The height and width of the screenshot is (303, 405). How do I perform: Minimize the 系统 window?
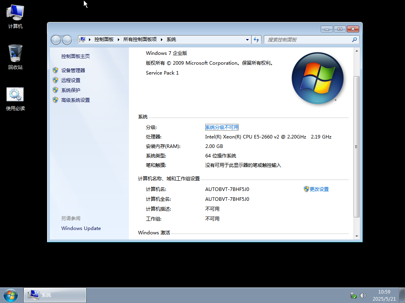(327, 29)
